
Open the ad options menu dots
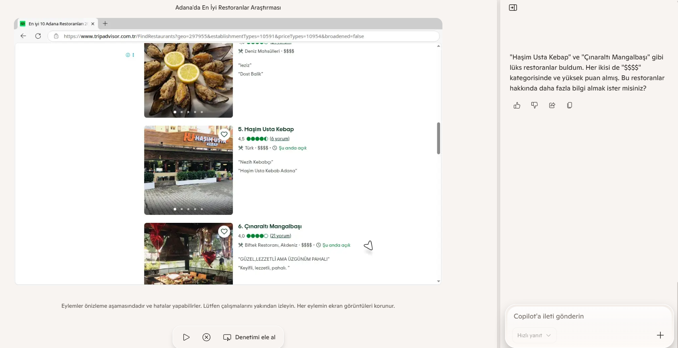pos(133,55)
